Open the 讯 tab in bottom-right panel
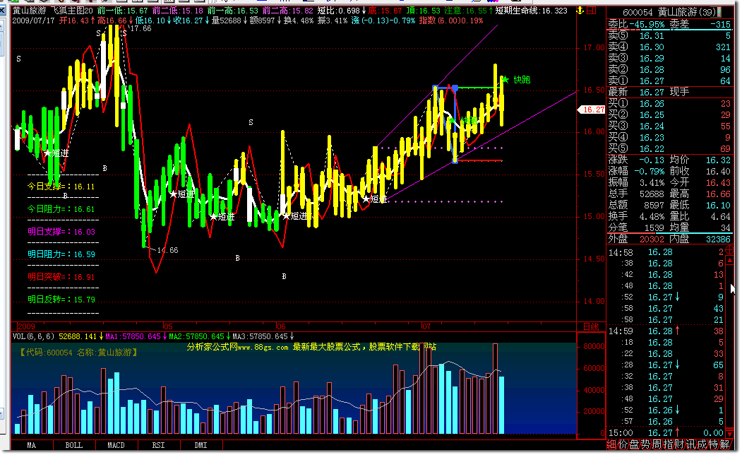 (x=691, y=444)
